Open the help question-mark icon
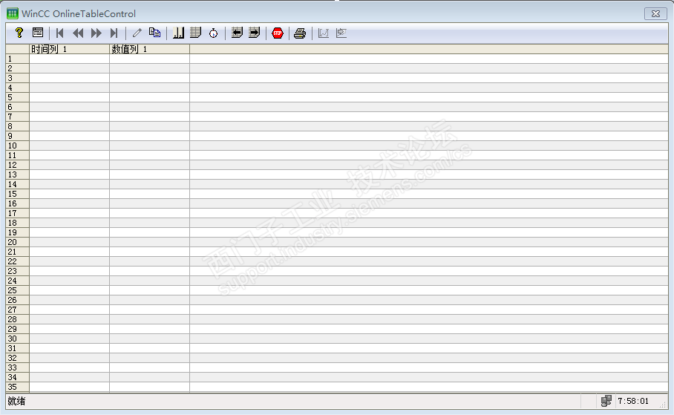 (x=19, y=33)
